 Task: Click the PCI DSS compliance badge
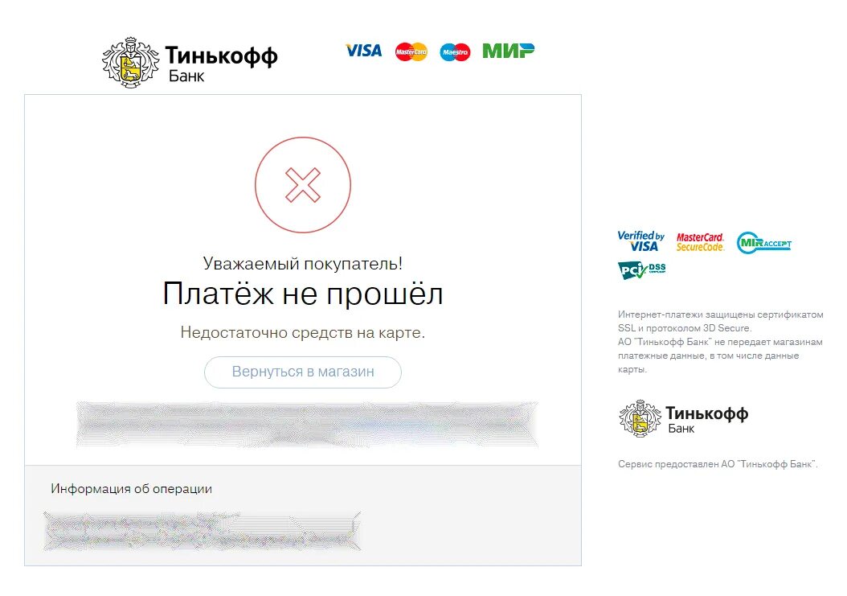click(641, 269)
